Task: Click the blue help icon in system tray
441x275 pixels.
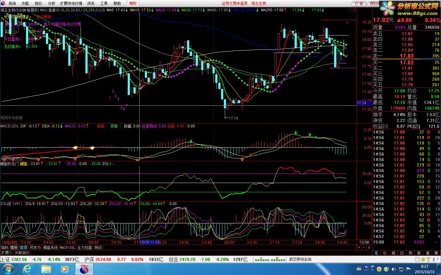Action: tap(366, 268)
